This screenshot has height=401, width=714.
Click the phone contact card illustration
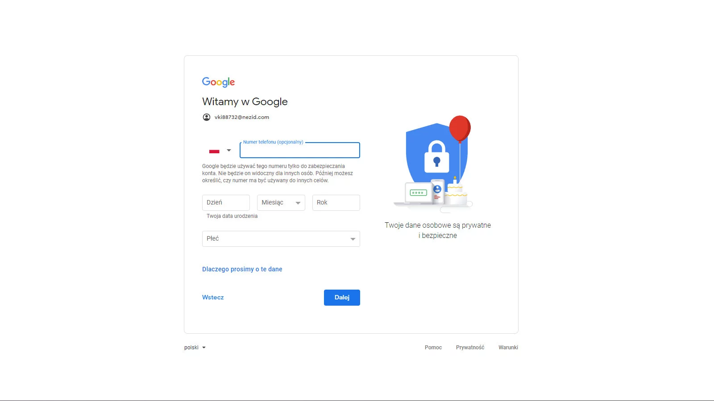(x=438, y=191)
